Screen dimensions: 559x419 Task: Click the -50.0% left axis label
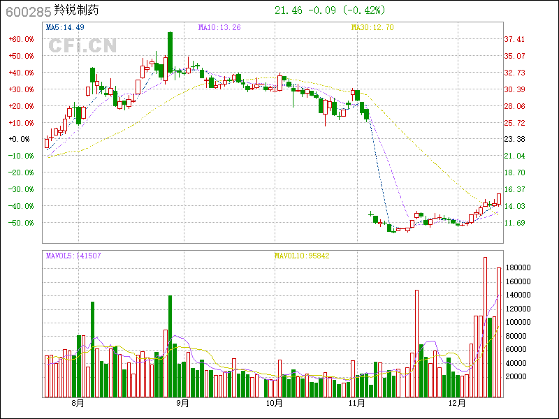pyautogui.click(x=21, y=223)
